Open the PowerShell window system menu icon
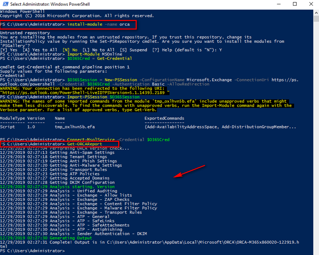 5,4
